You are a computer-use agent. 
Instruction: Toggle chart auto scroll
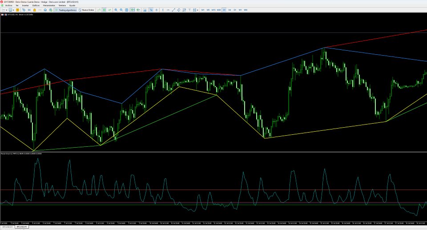click(133, 10)
